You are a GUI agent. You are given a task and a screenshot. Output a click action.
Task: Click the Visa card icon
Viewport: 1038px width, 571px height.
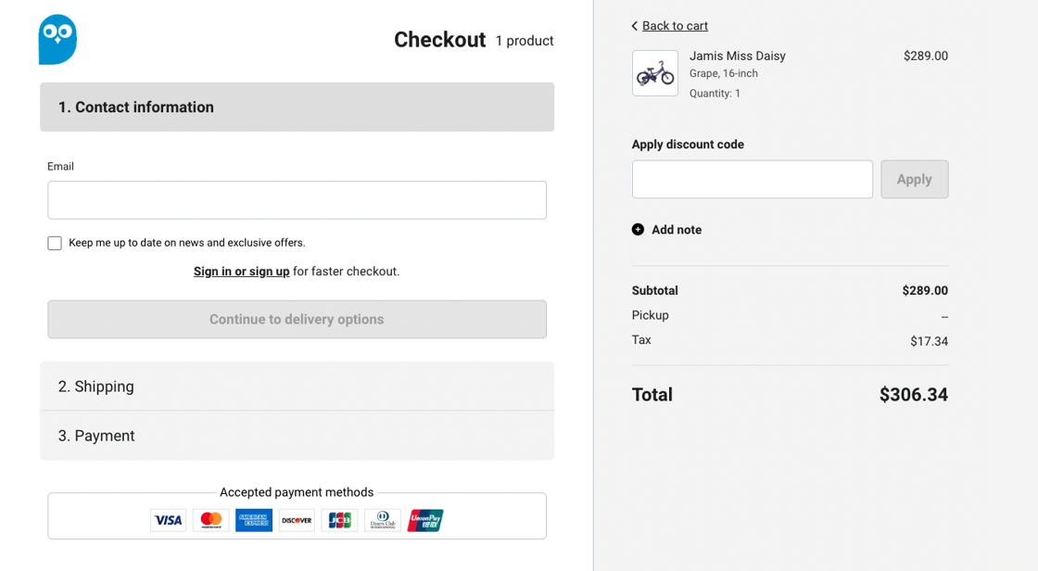[168, 520]
